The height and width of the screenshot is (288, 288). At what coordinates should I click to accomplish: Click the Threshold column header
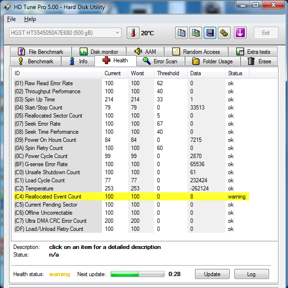168,73
